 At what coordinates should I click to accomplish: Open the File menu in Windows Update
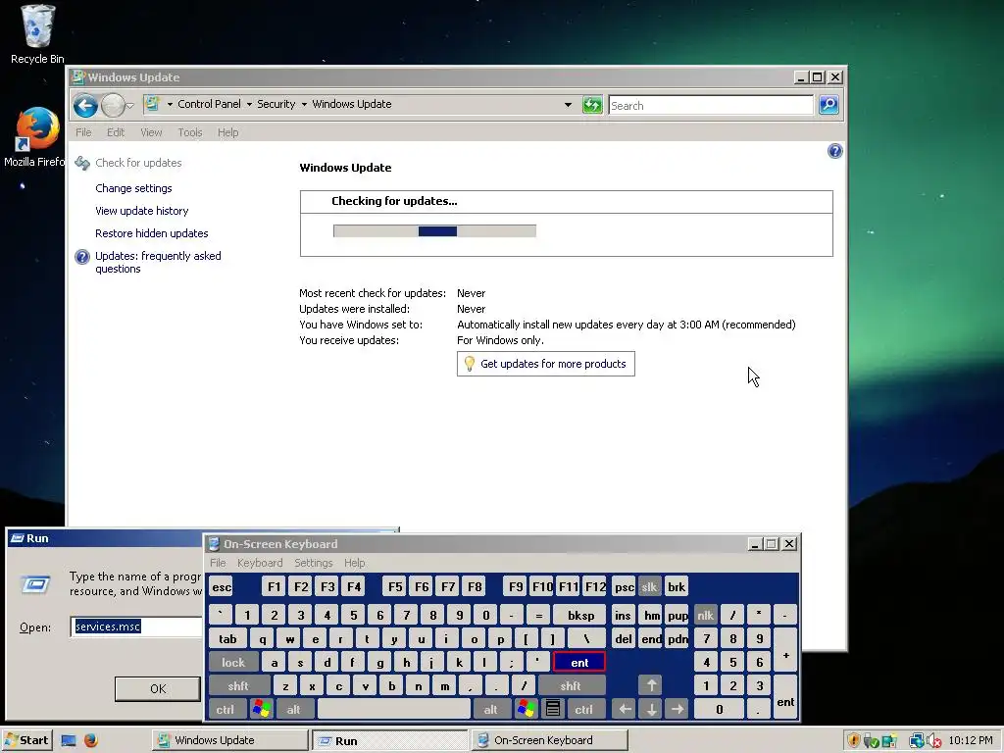coord(83,132)
